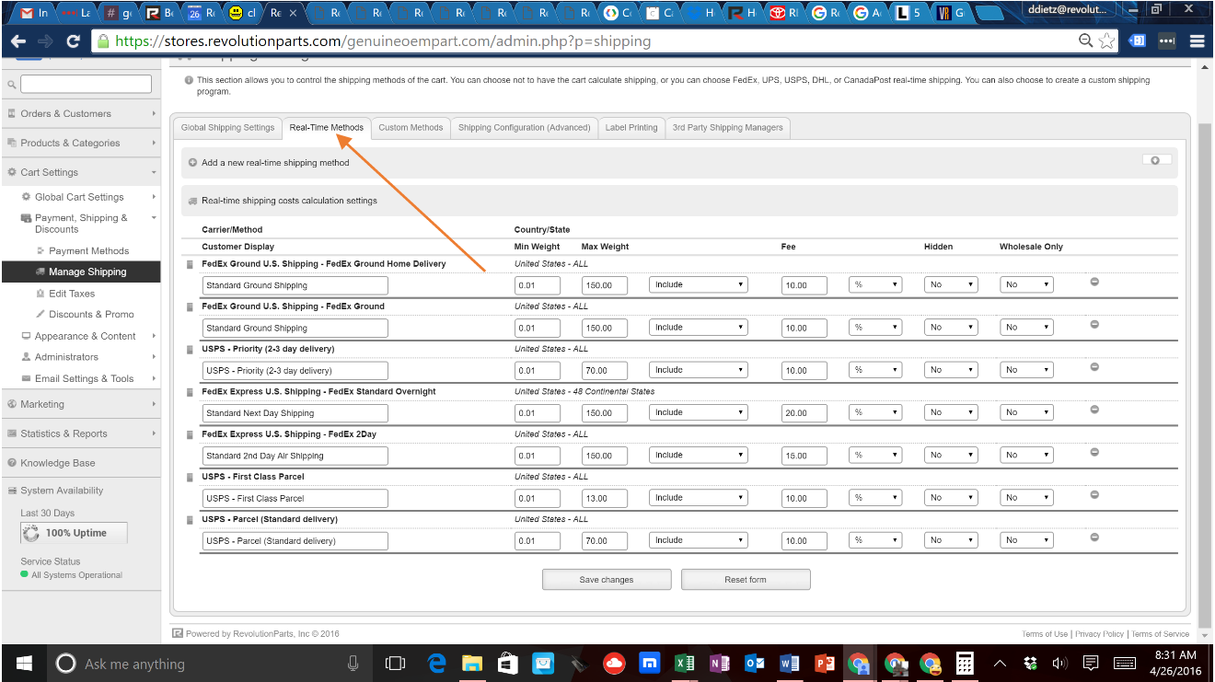The image size is (1215, 682).
Task: Open Knowledge Base in the sidebar
Action: click(x=57, y=463)
